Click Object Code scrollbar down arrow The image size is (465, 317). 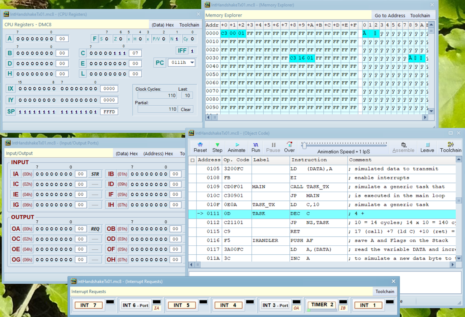459,258
